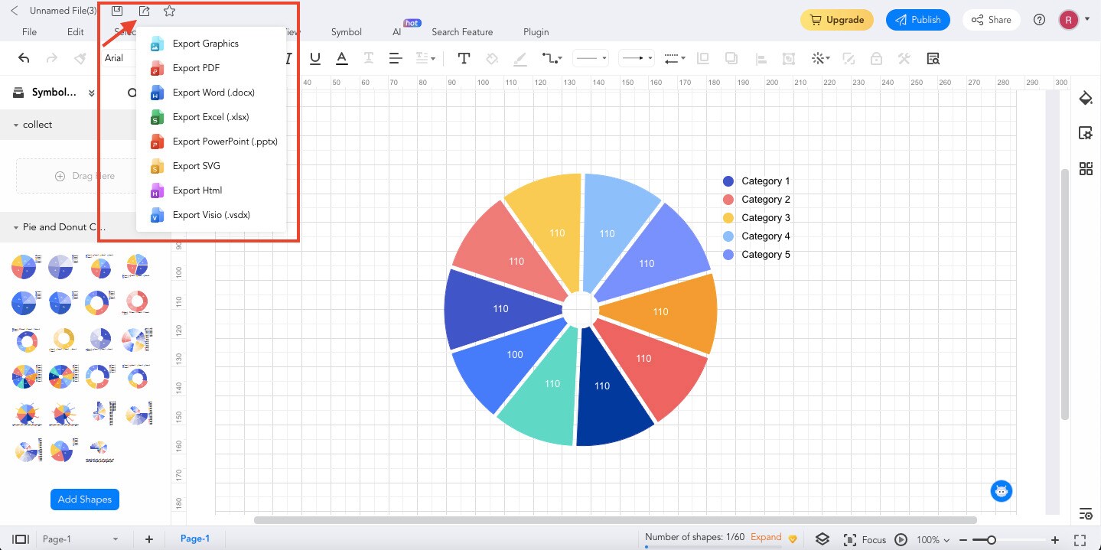Choose Export Visio (.vsdx)
This screenshot has height=550, width=1101.
click(211, 215)
